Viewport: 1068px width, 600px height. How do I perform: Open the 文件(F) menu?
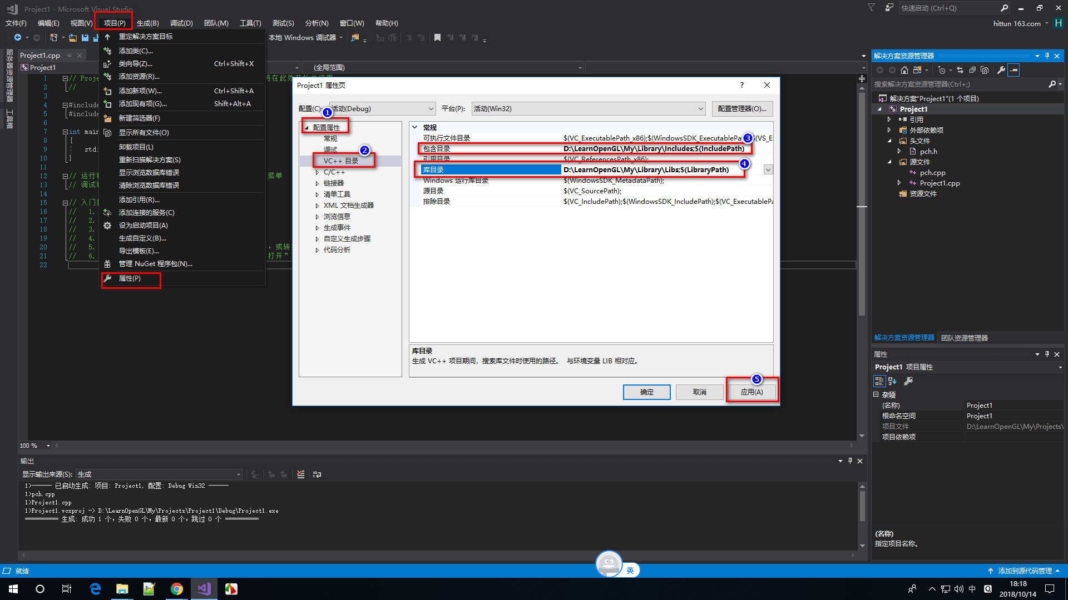click(16, 23)
